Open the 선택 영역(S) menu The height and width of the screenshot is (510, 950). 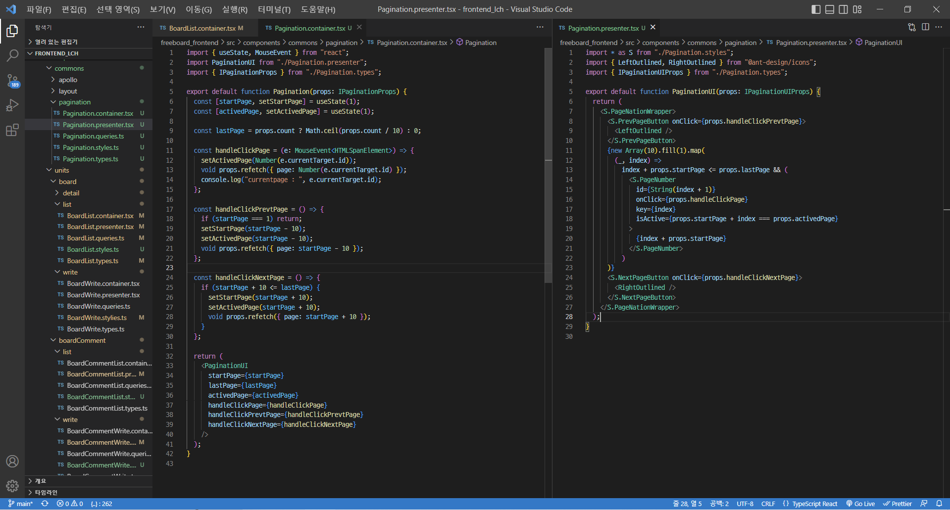tap(118, 9)
